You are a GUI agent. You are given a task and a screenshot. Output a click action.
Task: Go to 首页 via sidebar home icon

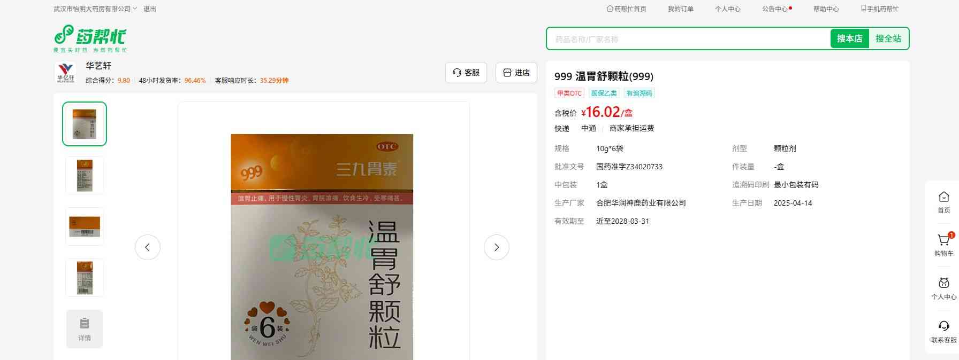(943, 197)
